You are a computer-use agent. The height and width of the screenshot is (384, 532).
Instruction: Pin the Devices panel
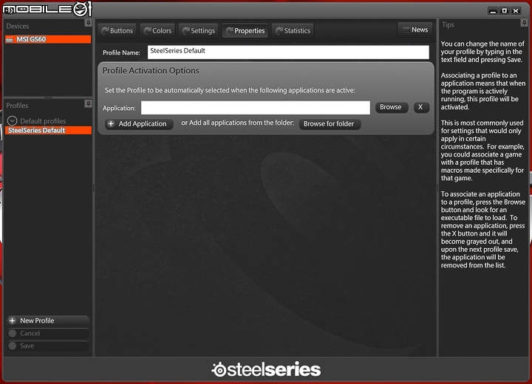[88, 23]
